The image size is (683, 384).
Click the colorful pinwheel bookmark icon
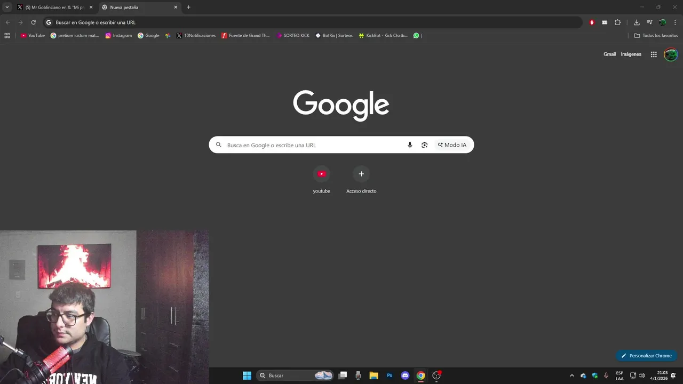point(168,36)
